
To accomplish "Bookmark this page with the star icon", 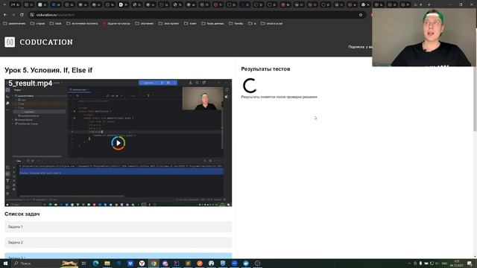I will pos(361,15).
